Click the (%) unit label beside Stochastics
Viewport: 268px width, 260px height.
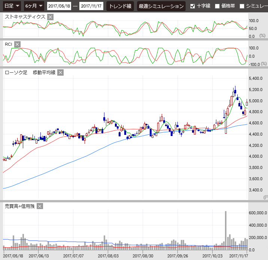coord(262,36)
